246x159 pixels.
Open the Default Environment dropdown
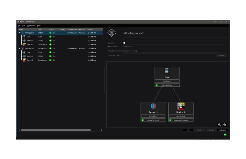tap(225, 51)
